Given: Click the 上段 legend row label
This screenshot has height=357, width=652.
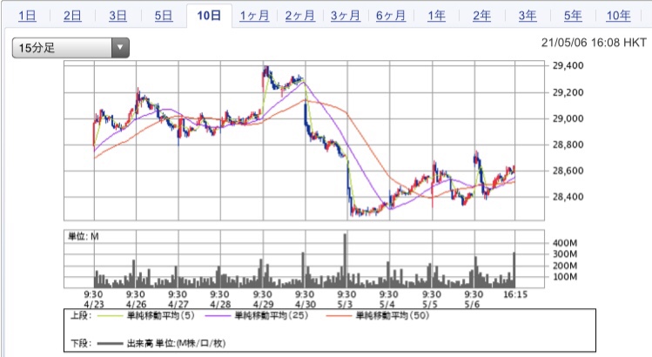Looking at the screenshot, I should [x=81, y=315].
